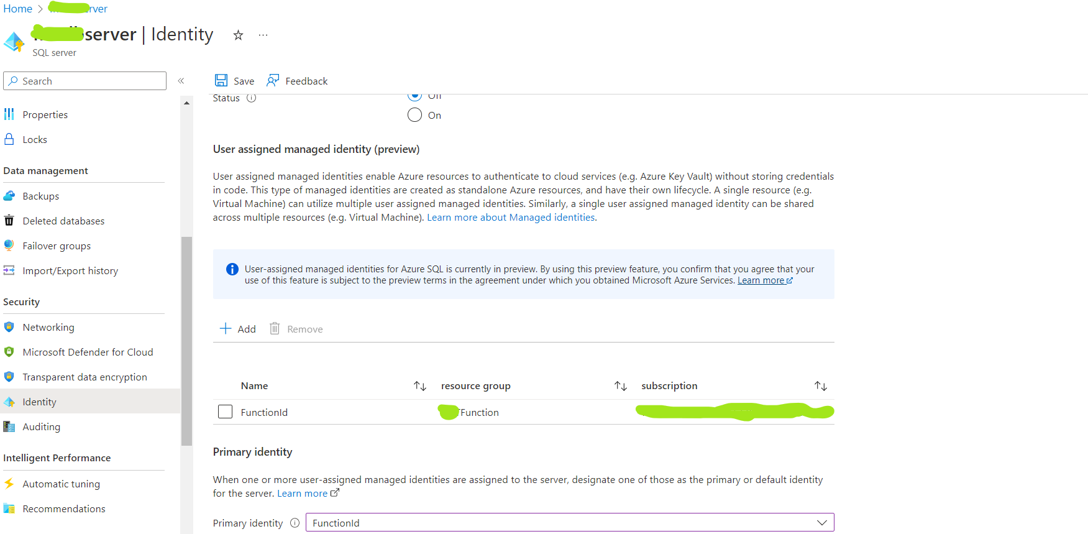Click the subscription column header
This screenshot has width=1088, height=534.
(x=669, y=386)
